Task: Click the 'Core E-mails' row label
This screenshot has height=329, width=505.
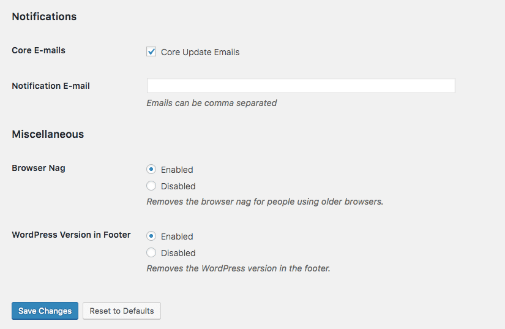Action: pos(39,50)
